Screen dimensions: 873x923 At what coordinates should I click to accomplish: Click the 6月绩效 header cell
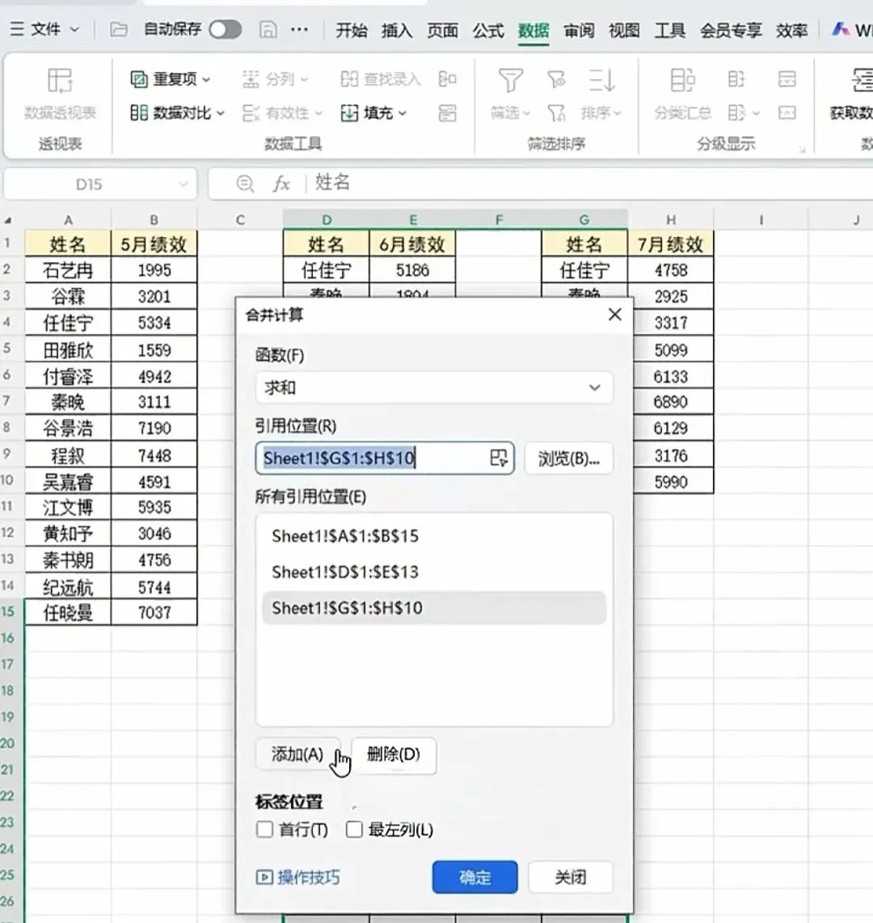(412, 243)
